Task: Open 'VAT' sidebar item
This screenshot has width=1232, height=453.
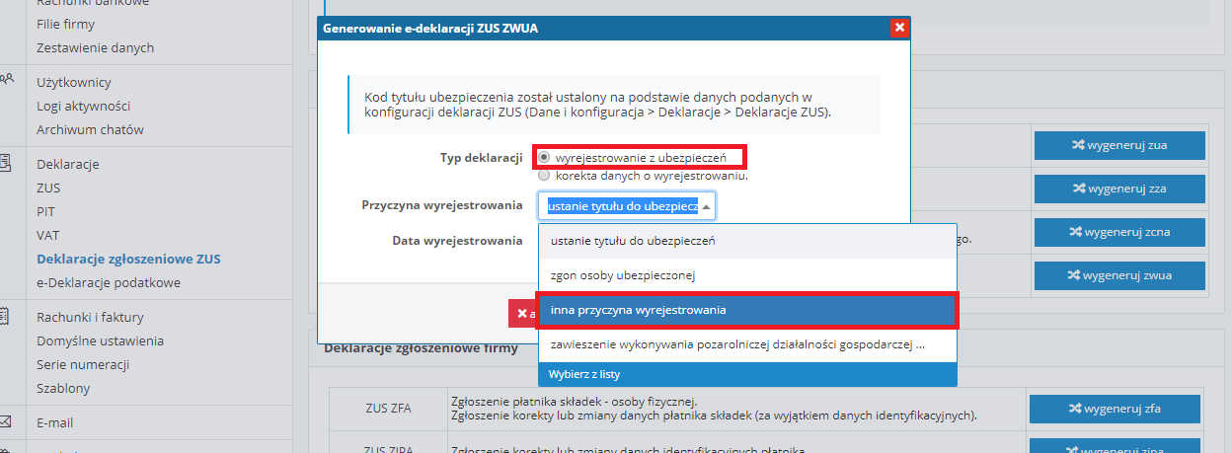Action: (x=47, y=235)
